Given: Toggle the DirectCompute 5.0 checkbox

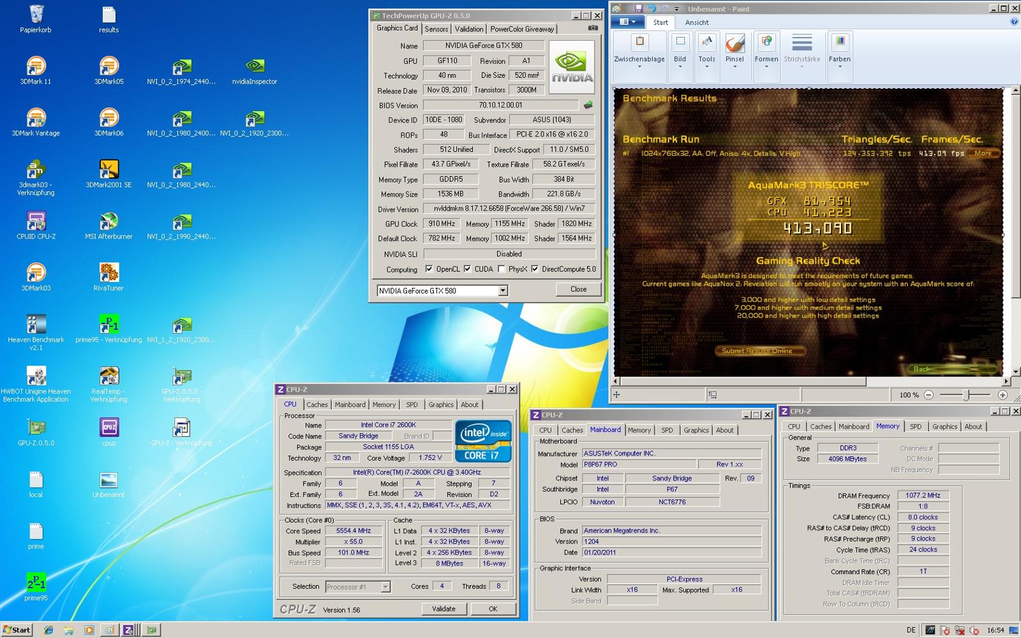Looking at the screenshot, I should pos(535,269).
